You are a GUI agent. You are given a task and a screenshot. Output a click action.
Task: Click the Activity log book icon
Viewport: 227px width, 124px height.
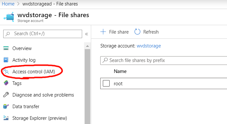pos(6,60)
